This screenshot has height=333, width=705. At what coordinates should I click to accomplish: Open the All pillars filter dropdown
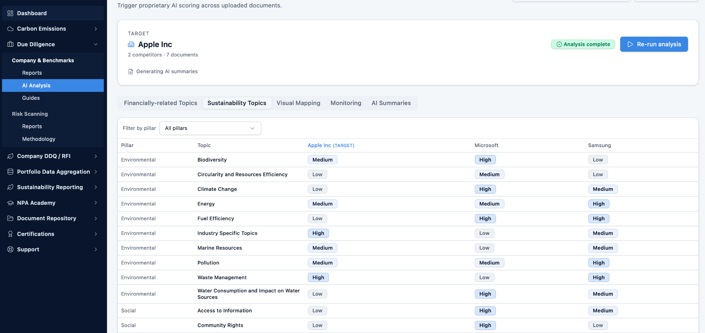tap(210, 128)
